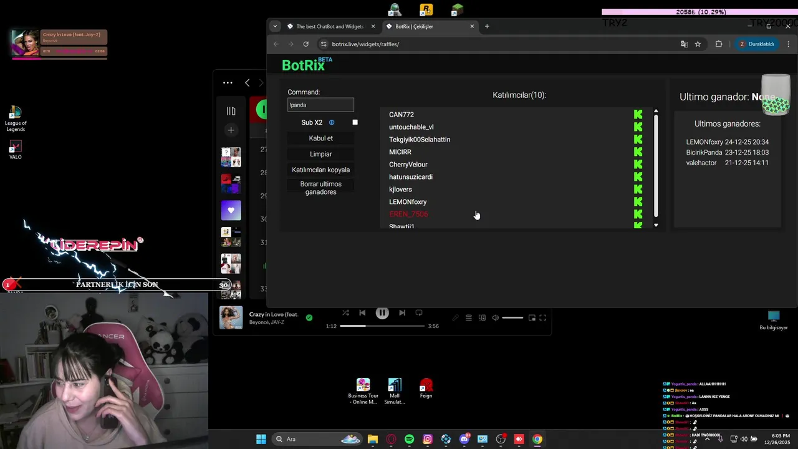Open Feign desktop shortcut
Image resolution: width=798 pixels, height=449 pixels.
pos(426,389)
